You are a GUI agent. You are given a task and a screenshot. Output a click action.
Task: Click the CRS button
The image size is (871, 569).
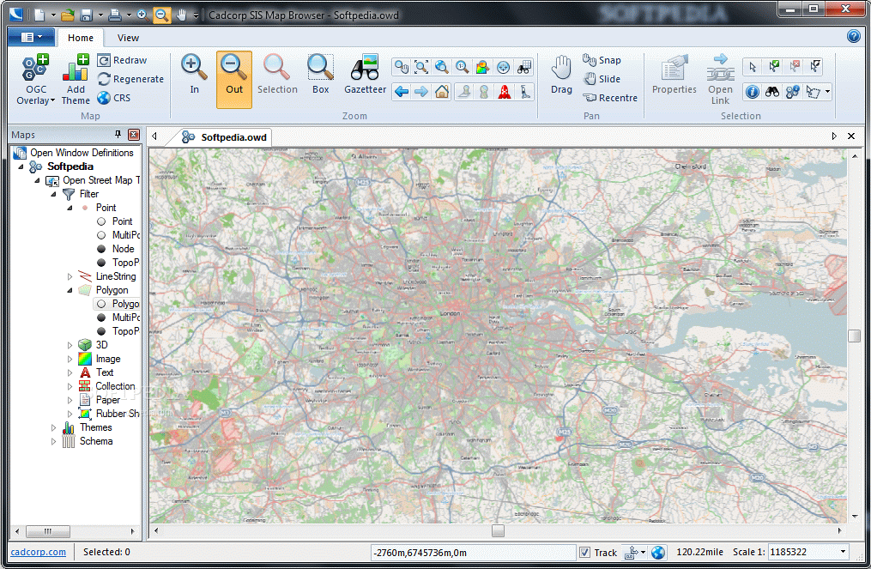114,98
